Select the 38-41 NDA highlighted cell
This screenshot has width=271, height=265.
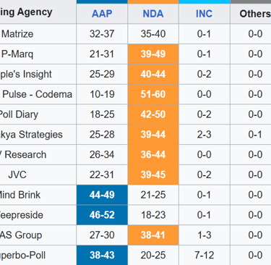[153, 235]
